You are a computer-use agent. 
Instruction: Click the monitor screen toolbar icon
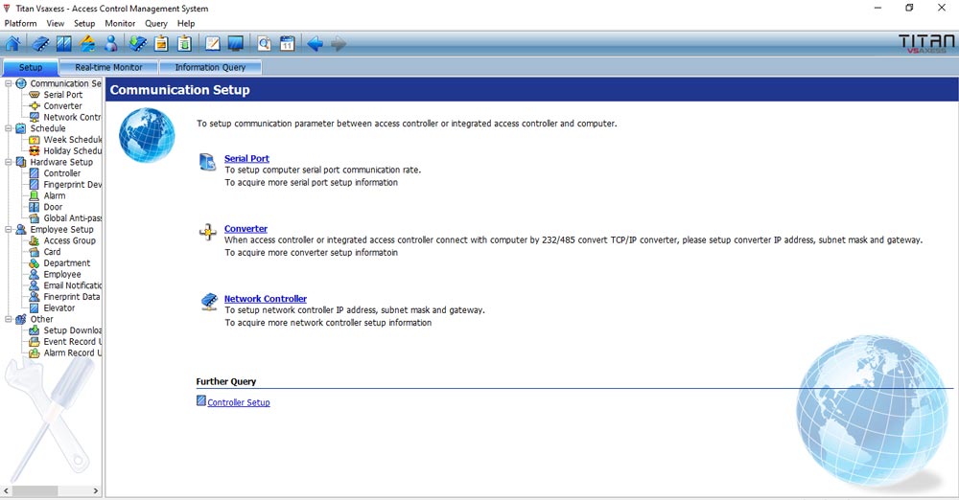coord(235,44)
